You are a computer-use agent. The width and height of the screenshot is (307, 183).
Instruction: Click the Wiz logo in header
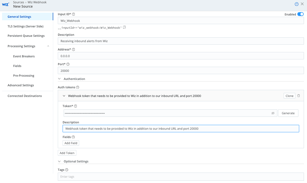click(6, 4)
